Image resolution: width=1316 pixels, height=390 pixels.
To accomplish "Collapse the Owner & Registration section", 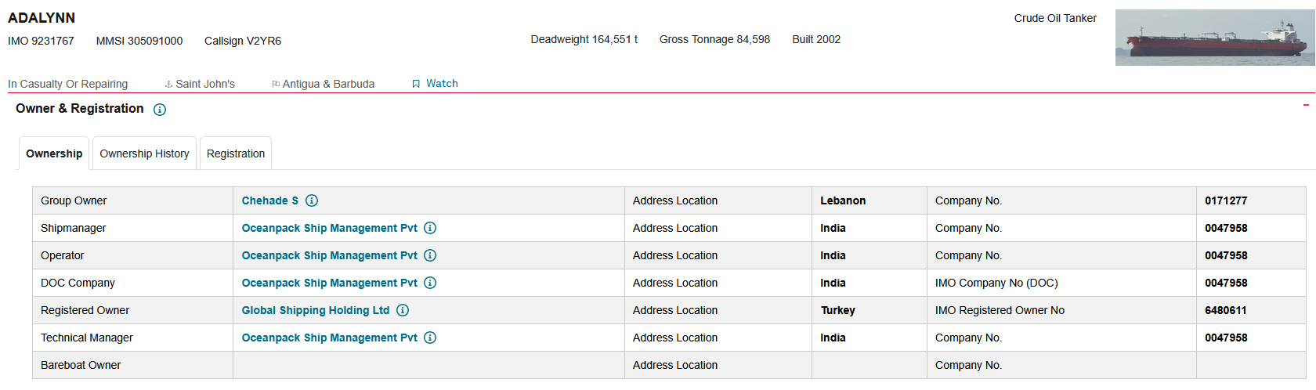I will pos(1306,105).
